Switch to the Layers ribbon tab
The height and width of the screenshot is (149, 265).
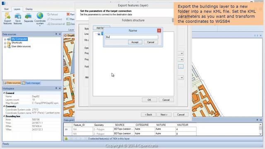click(17, 9)
